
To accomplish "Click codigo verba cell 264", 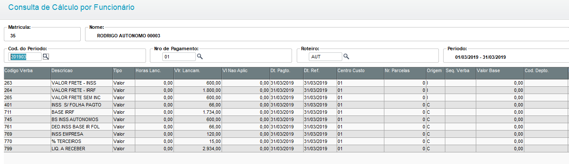I will [x=27, y=90].
